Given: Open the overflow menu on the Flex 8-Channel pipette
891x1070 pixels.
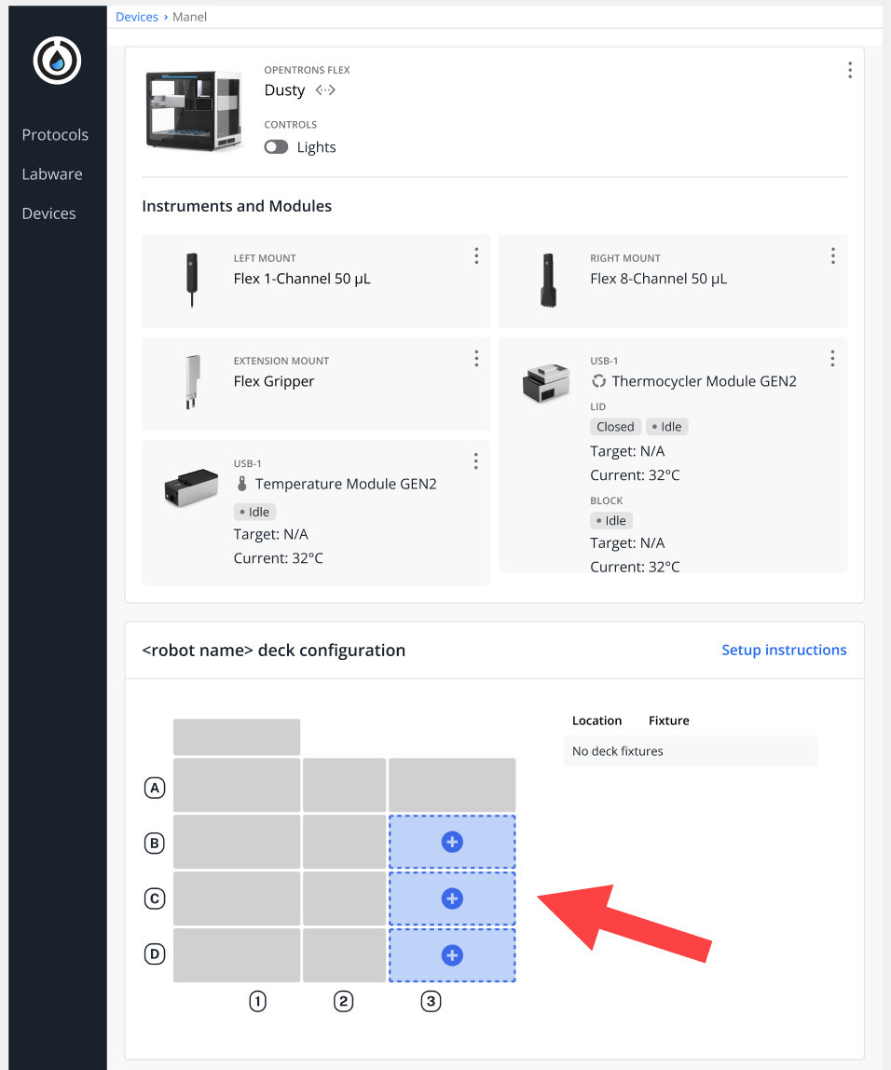Looking at the screenshot, I should click(x=832, y=255).
